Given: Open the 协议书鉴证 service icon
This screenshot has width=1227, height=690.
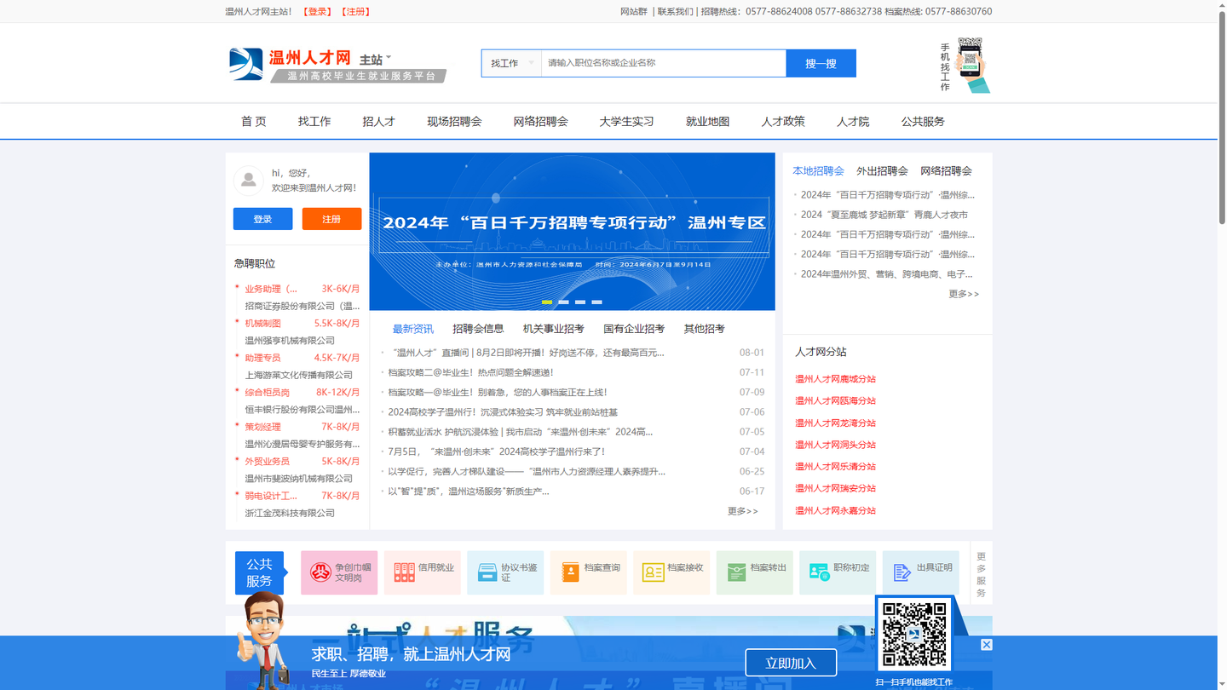Looking at the screenshot, I should click(x=505, y=572).
